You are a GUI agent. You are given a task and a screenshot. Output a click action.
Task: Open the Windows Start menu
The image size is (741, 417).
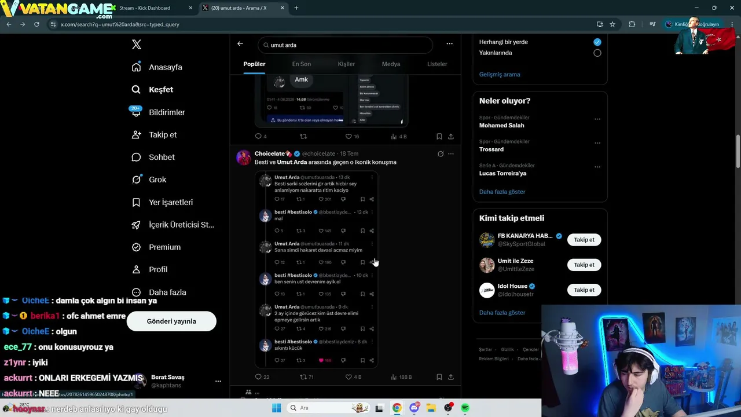point(277,408)
